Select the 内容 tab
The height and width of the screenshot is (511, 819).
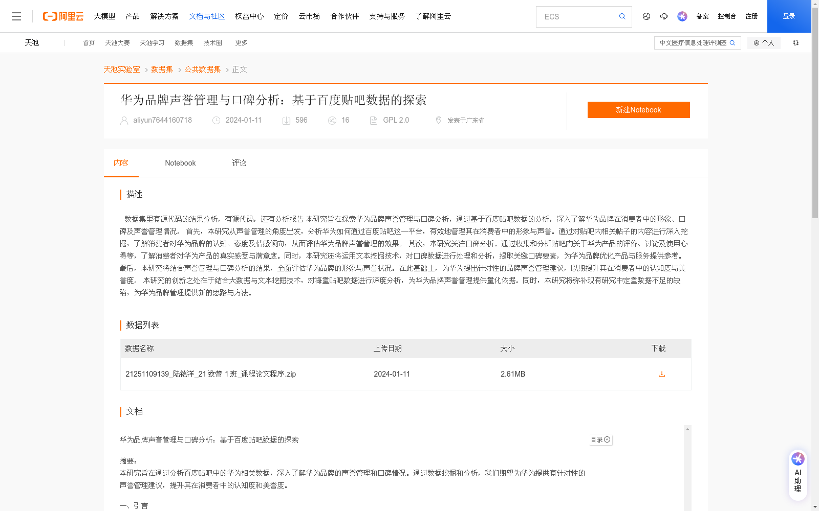(x=121, y=163)
